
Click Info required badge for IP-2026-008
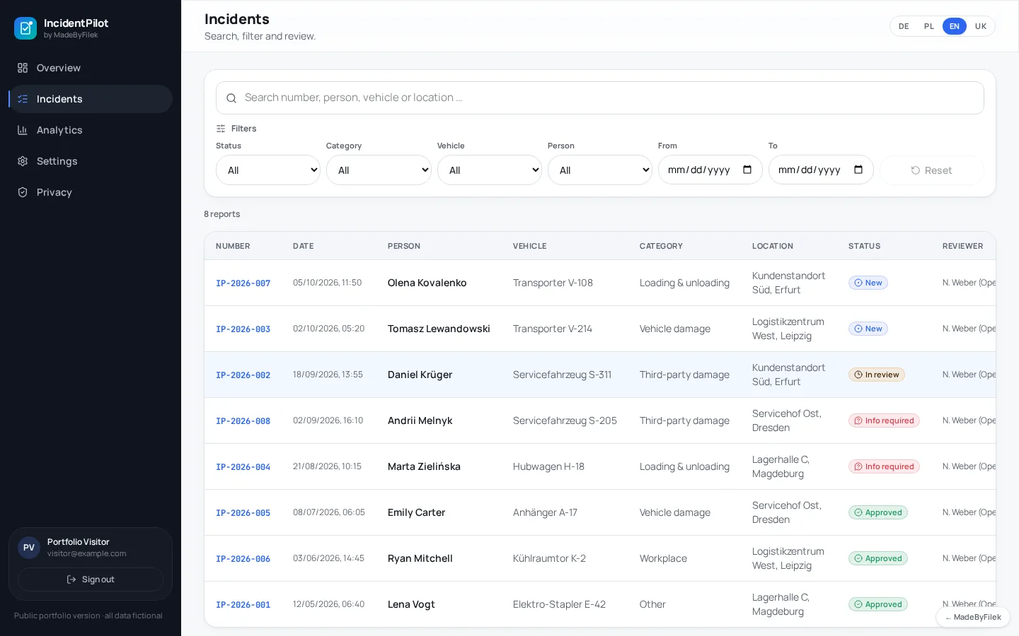[884, 420]
